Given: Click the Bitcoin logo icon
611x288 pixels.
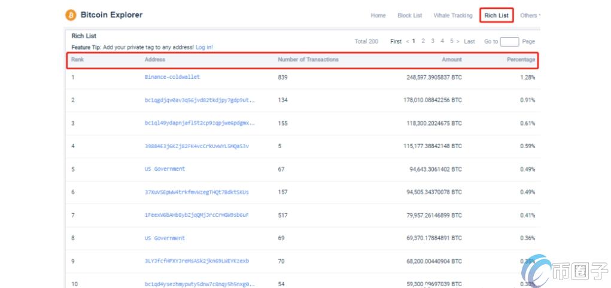Looking at the screenshot, I should [71, 15].
